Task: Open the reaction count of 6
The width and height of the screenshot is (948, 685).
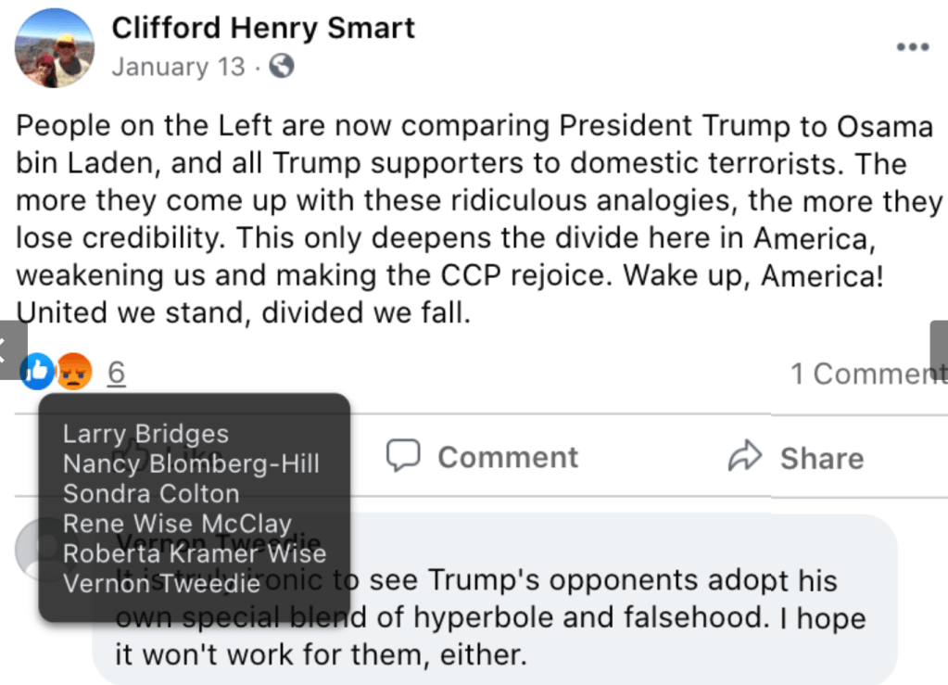Action: pos(116,373)
